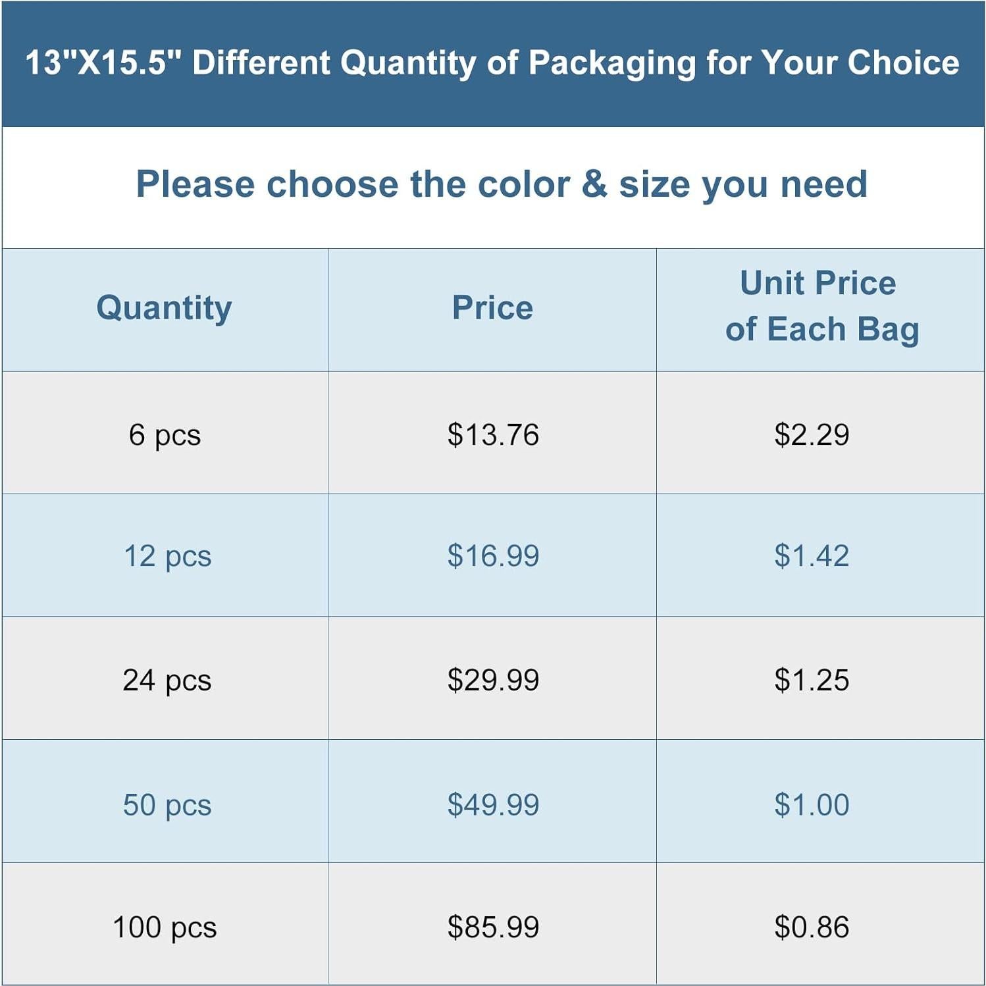
Task: Select the Quantity column header
Action: click(165, 308)
